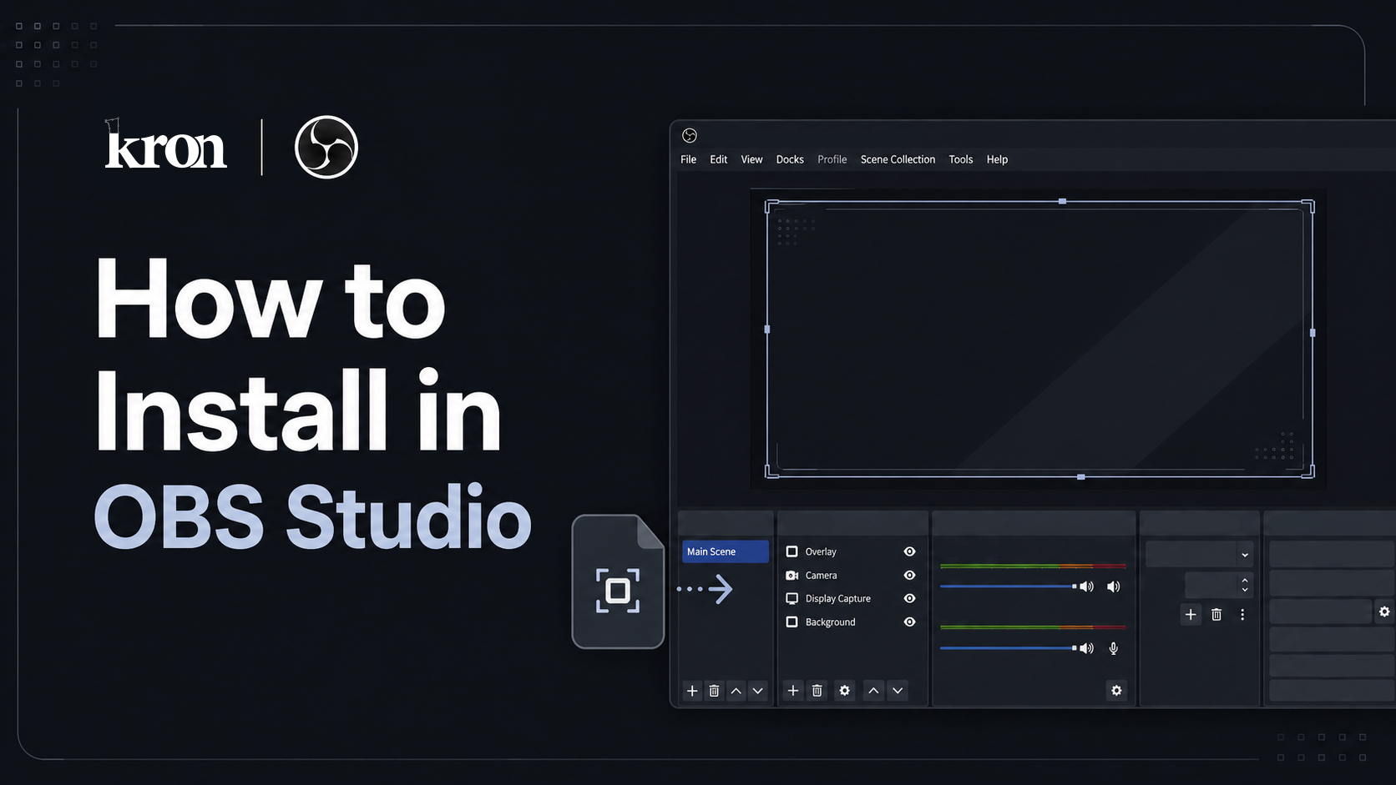This screenshot has width=1396, height=785.
Task: Hide the Overlay source with eye icon
Action: (x=909, y=551)
